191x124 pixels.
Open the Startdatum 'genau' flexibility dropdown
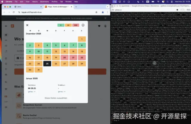pos(32,91)
